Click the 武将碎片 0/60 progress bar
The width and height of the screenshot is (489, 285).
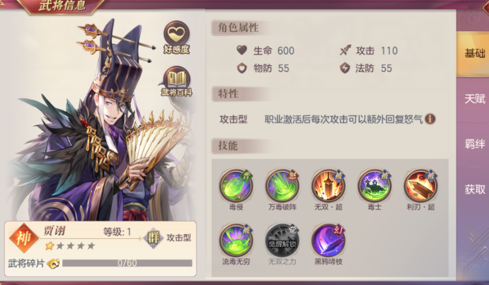tap(127, 263)
